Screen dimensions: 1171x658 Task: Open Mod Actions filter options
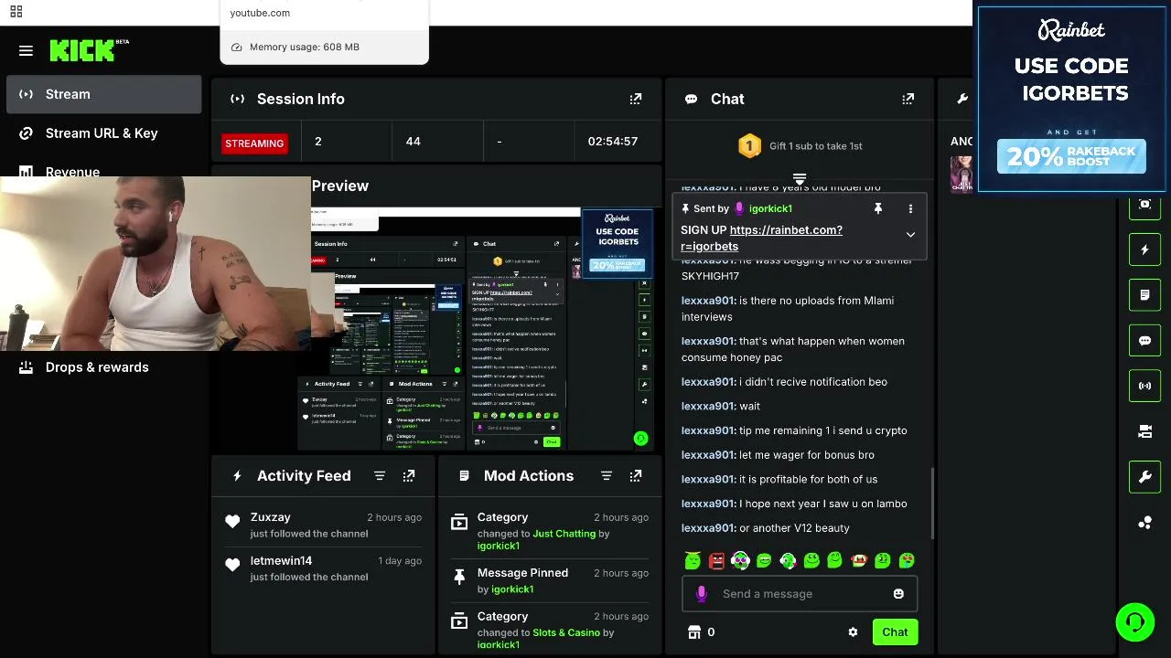607,475
